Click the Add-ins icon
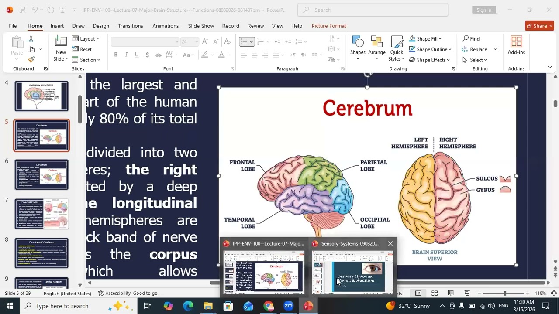The width and height of the screenshot is (559, 314). click(516, 42)
